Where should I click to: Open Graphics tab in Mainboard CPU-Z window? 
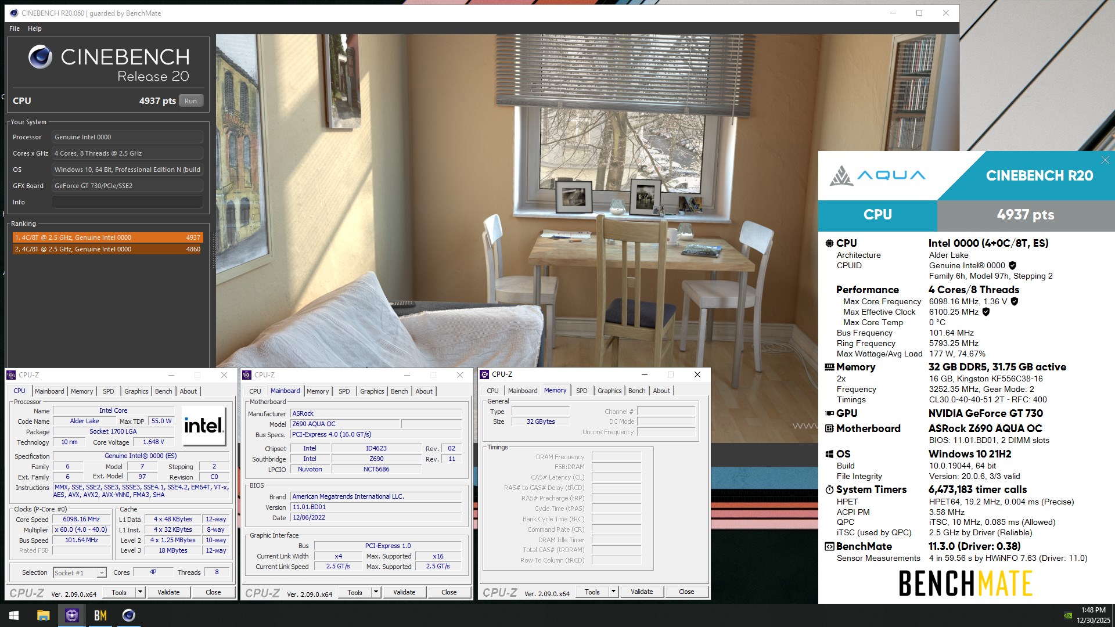pos(372,391)
